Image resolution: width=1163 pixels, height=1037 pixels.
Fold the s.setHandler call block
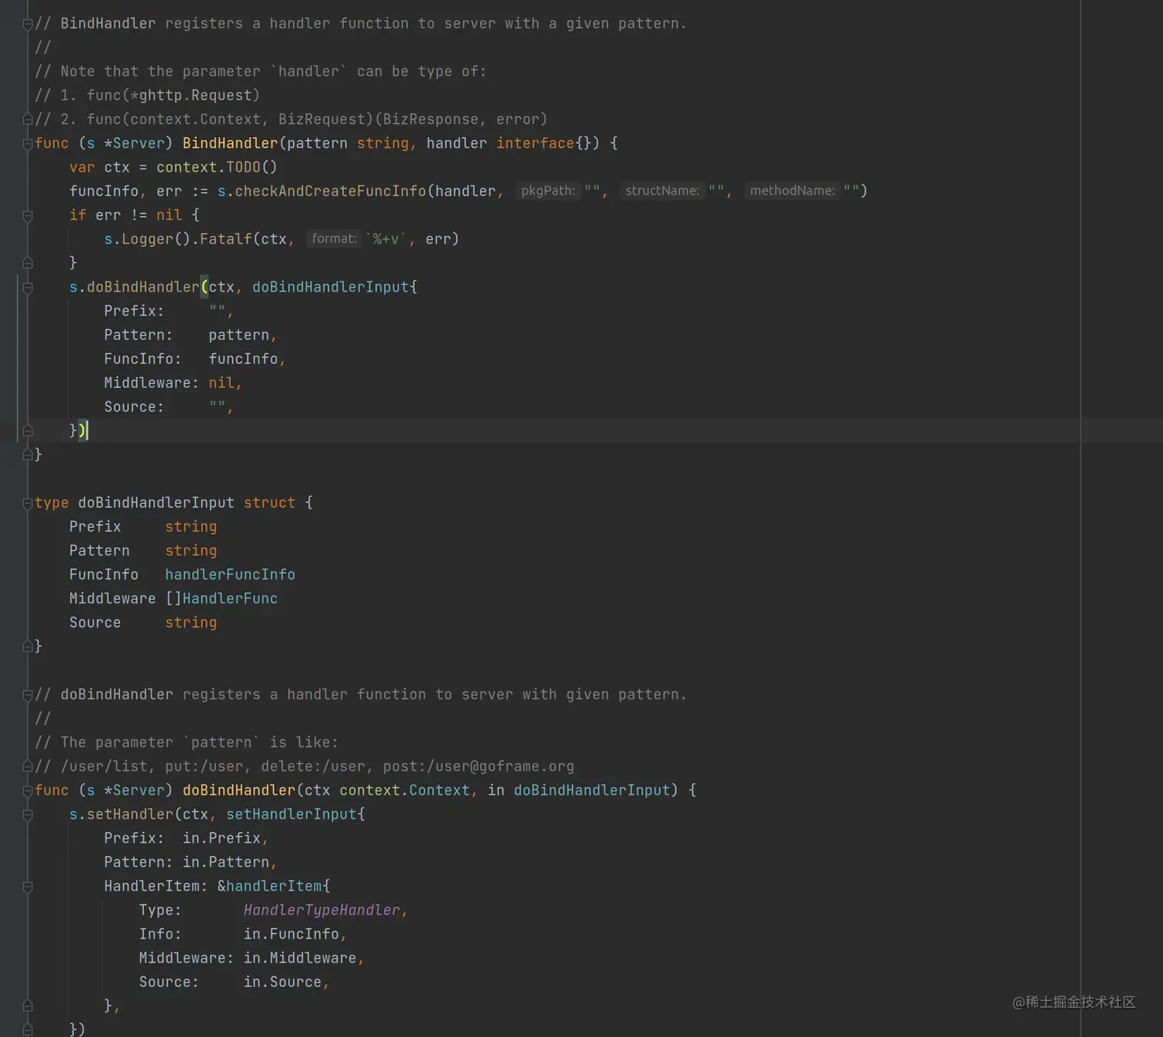28,815
